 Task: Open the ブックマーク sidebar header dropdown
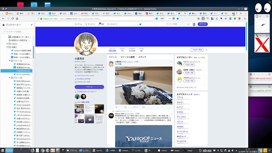pos(13,25)
